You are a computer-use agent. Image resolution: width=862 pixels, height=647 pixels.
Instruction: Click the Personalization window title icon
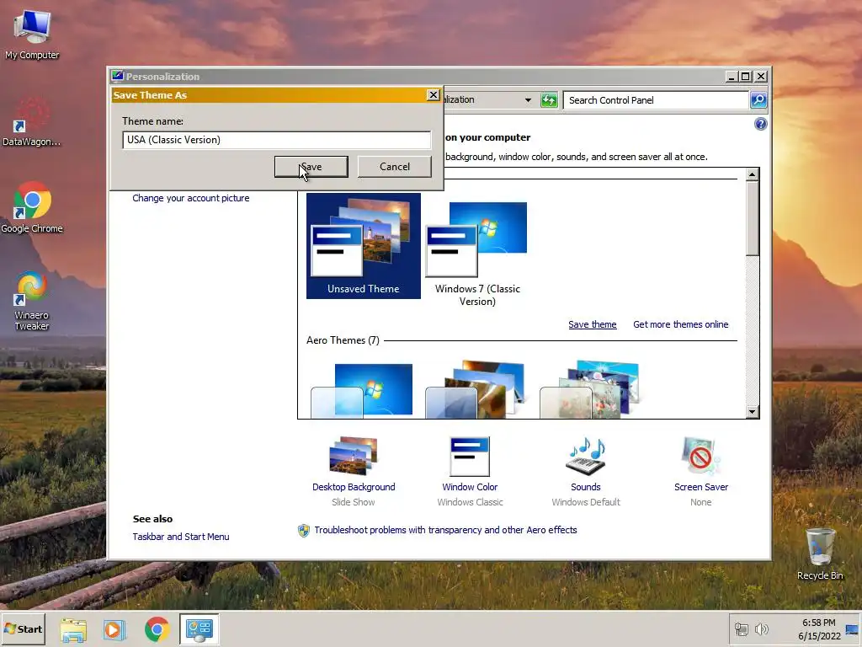coord(117,76)
